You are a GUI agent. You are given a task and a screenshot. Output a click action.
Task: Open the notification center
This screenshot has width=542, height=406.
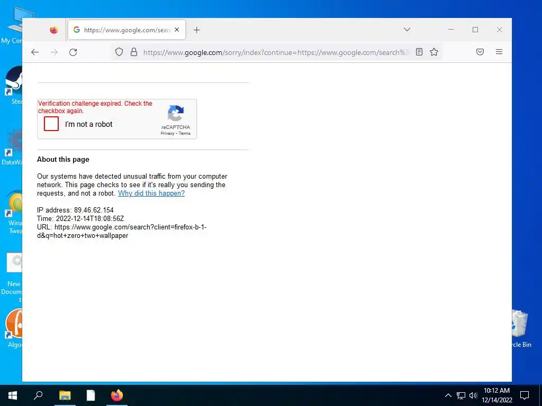525,395
